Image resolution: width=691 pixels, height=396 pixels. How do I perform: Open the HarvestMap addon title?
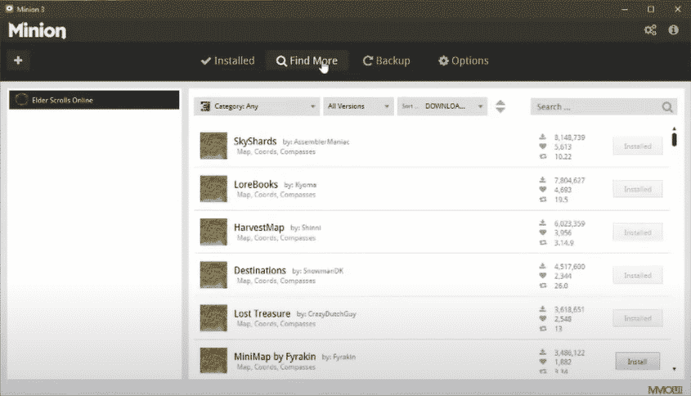coord(258,227)
